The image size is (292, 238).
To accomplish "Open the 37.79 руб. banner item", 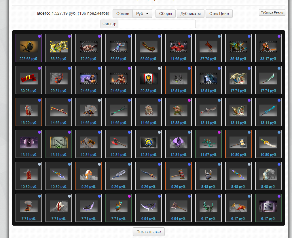I will click(x=208, y=48).
